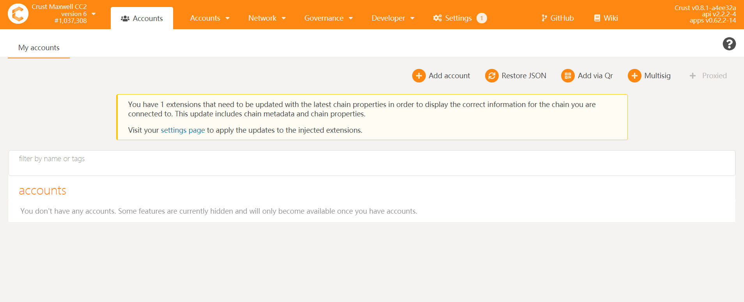Click the Restore JSON sync icon
The image size is (744, 302).
(x=491, y=76)
